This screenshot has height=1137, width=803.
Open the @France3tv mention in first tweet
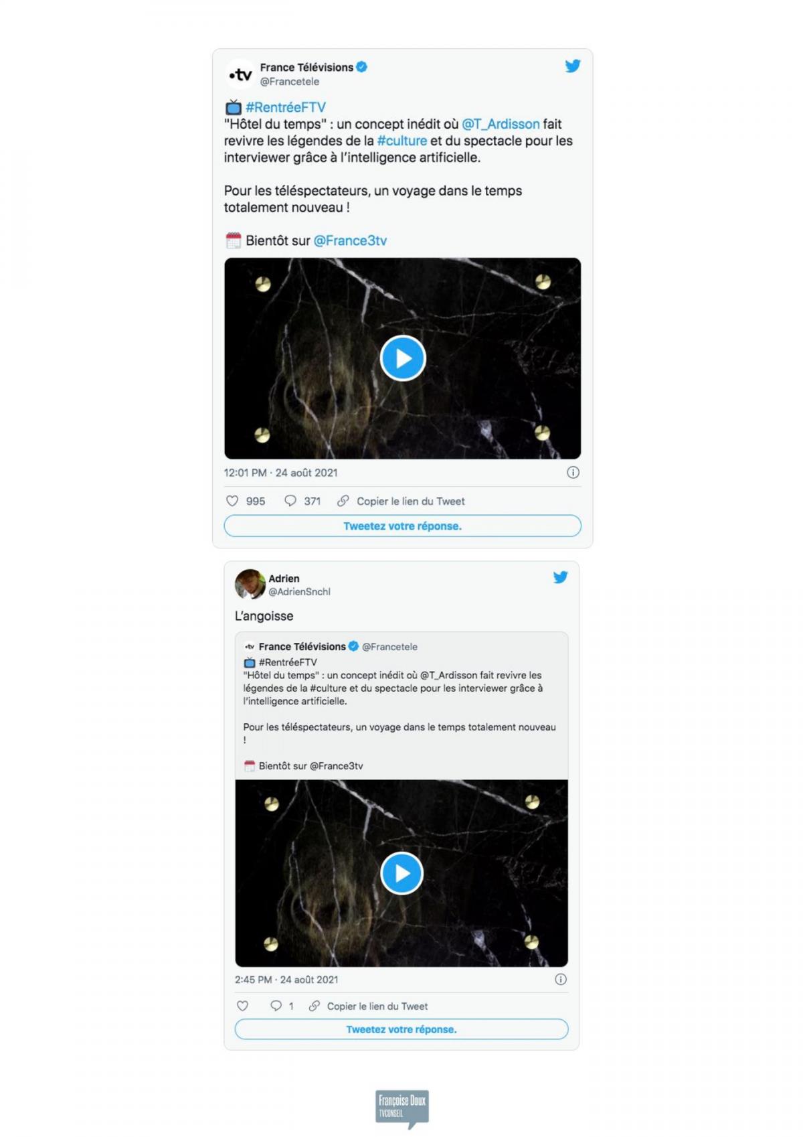point(350,241)
